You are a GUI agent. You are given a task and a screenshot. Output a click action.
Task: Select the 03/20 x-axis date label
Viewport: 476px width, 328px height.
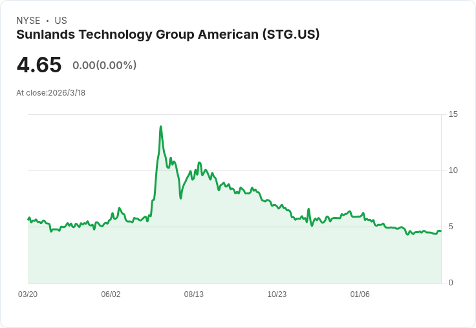click(x=28, y=294)
